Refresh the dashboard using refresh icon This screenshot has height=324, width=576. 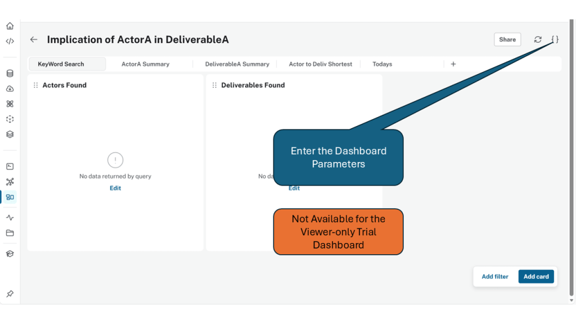(x=538, y=39)
